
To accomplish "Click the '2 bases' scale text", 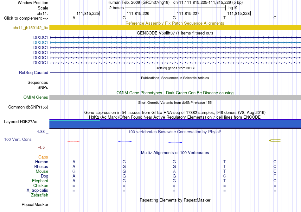I will 117,8.
